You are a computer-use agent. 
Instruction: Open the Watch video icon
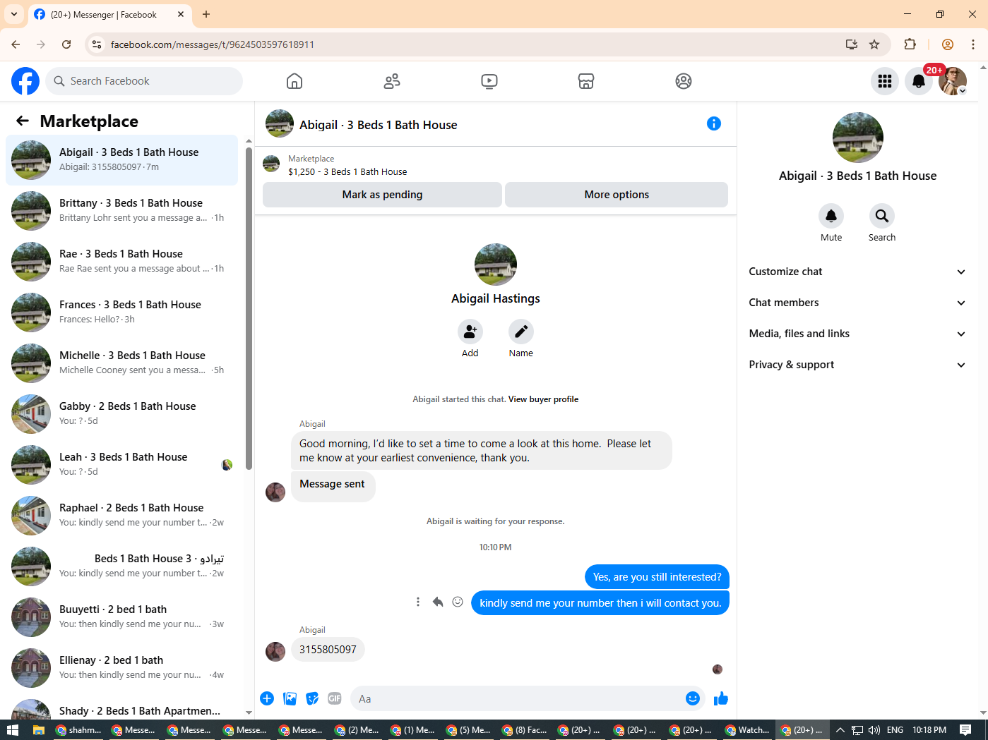[x=489, y=81]
